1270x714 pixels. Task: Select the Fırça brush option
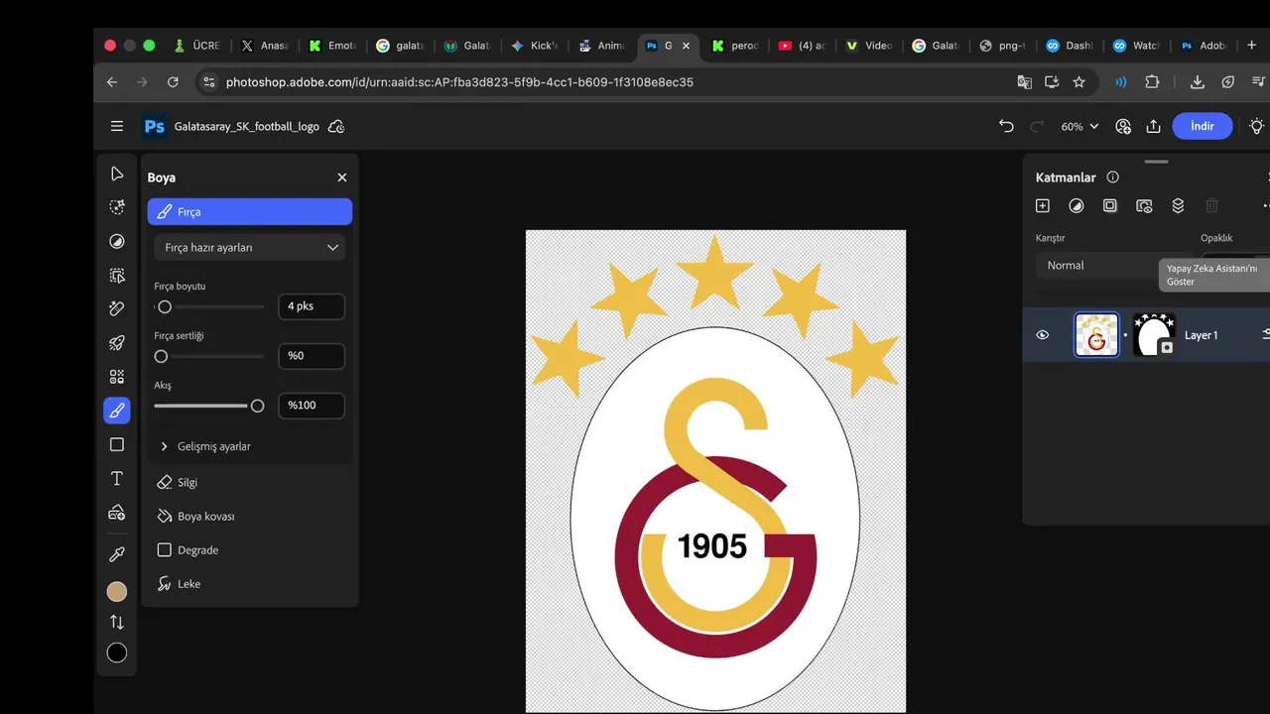[x=250, y=211]
